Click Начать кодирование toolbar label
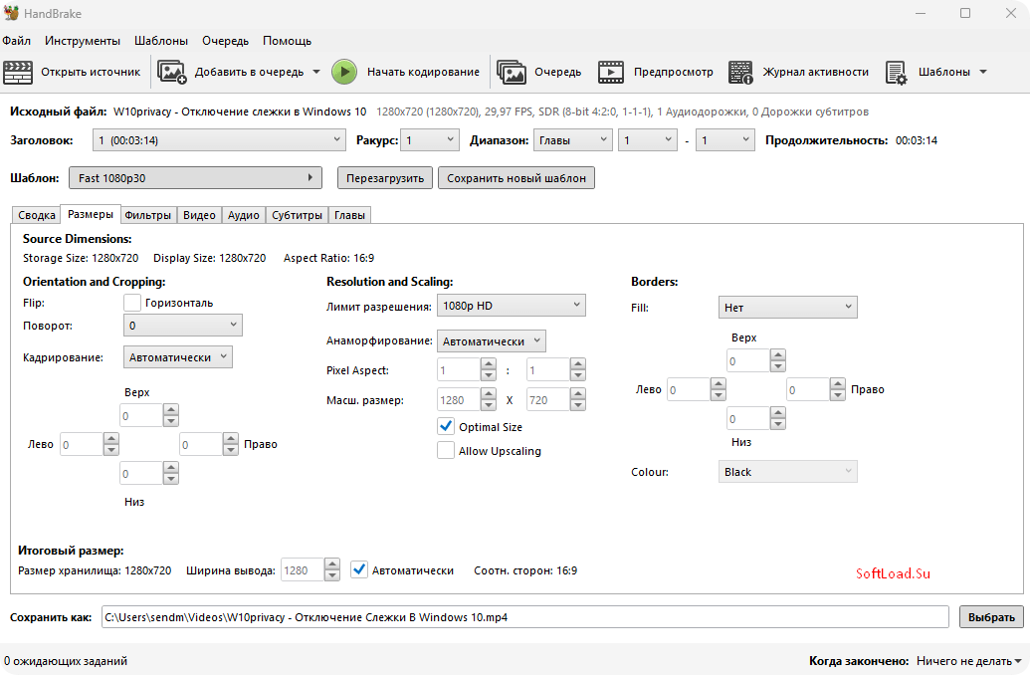The height and width of the screenshot is (675, 1030). click(x=423, y=72)
